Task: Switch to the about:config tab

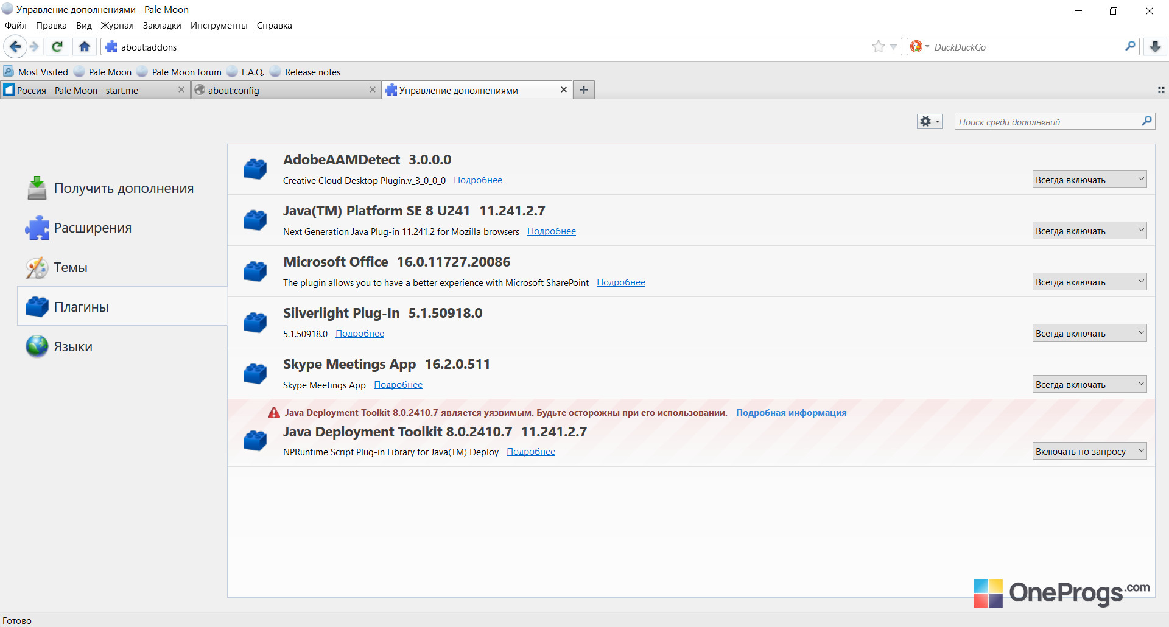Action: pyautogui.click(x=287, y=90)
